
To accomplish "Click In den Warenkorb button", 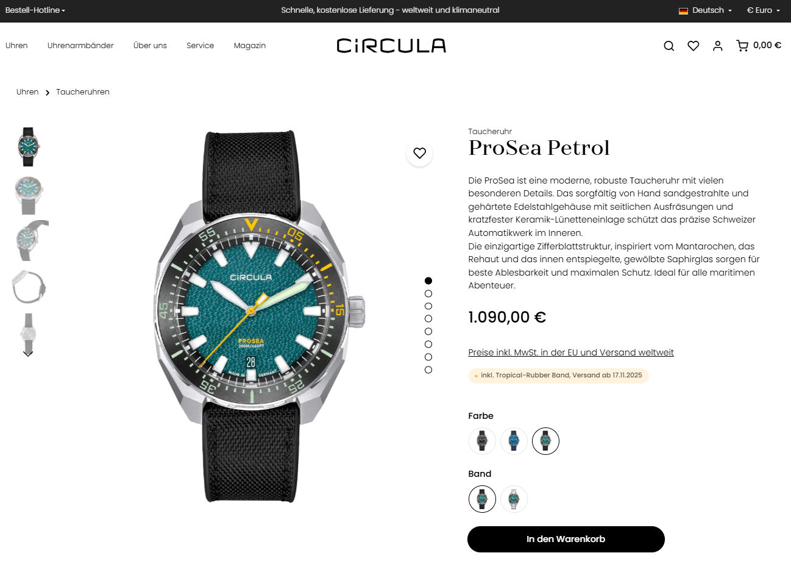I will [x=566, y=539].
